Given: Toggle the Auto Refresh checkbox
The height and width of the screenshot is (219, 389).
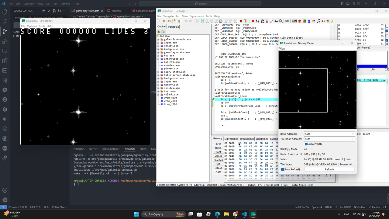Looking at the screenshot, I should pyautogui.click(x=283, y=169).
